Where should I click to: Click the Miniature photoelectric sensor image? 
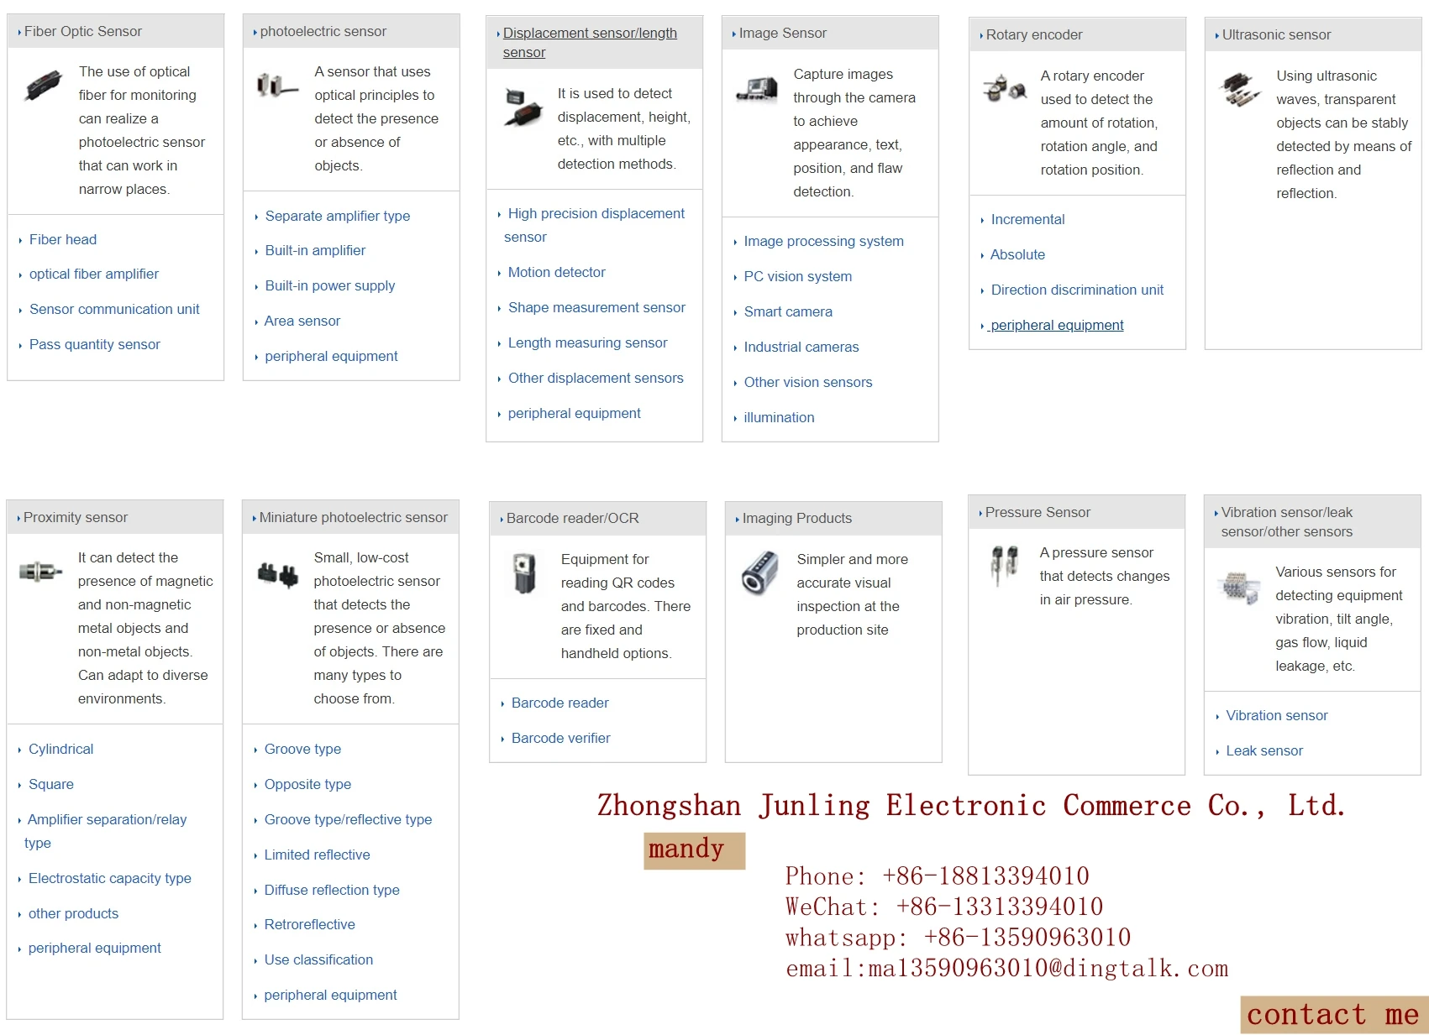click(x=277, y=575)
